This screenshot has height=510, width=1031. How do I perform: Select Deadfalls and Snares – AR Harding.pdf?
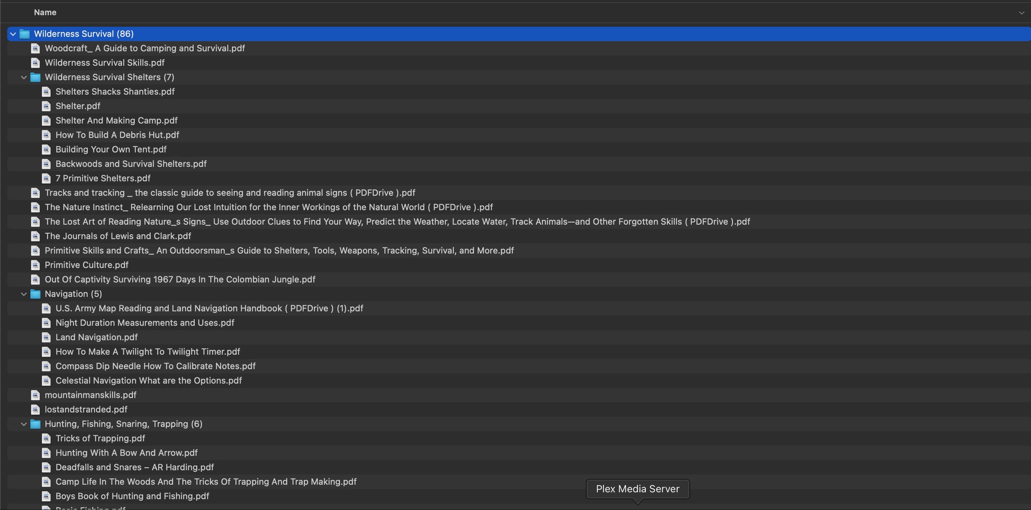pyautogui.click(x=134, y=468)
